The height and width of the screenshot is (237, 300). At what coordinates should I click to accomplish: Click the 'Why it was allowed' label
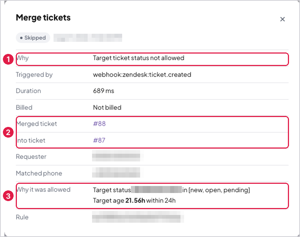point(43,190)
